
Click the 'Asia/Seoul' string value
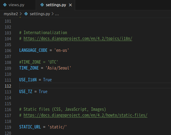tap(58, 68)
